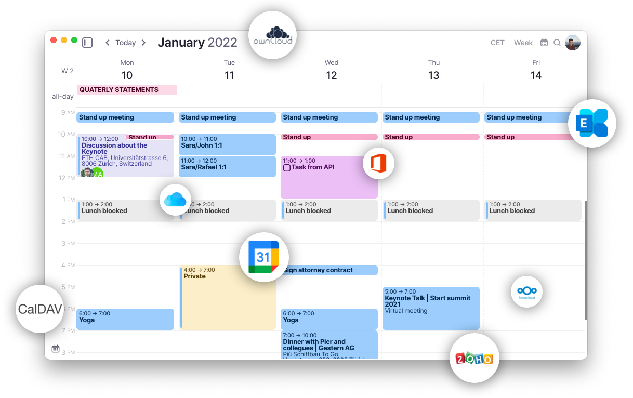The width and height of the screenshot is (633, 398).
Task: Check the Task from API checkbox
Action: (x=286, y=168)
